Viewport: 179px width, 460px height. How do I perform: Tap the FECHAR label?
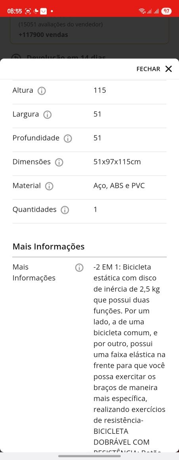click(x=148, y=69)
